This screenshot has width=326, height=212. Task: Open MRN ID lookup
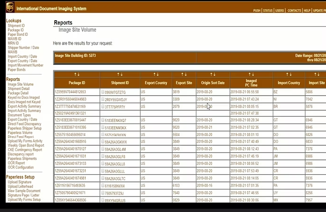pos(13,43)
